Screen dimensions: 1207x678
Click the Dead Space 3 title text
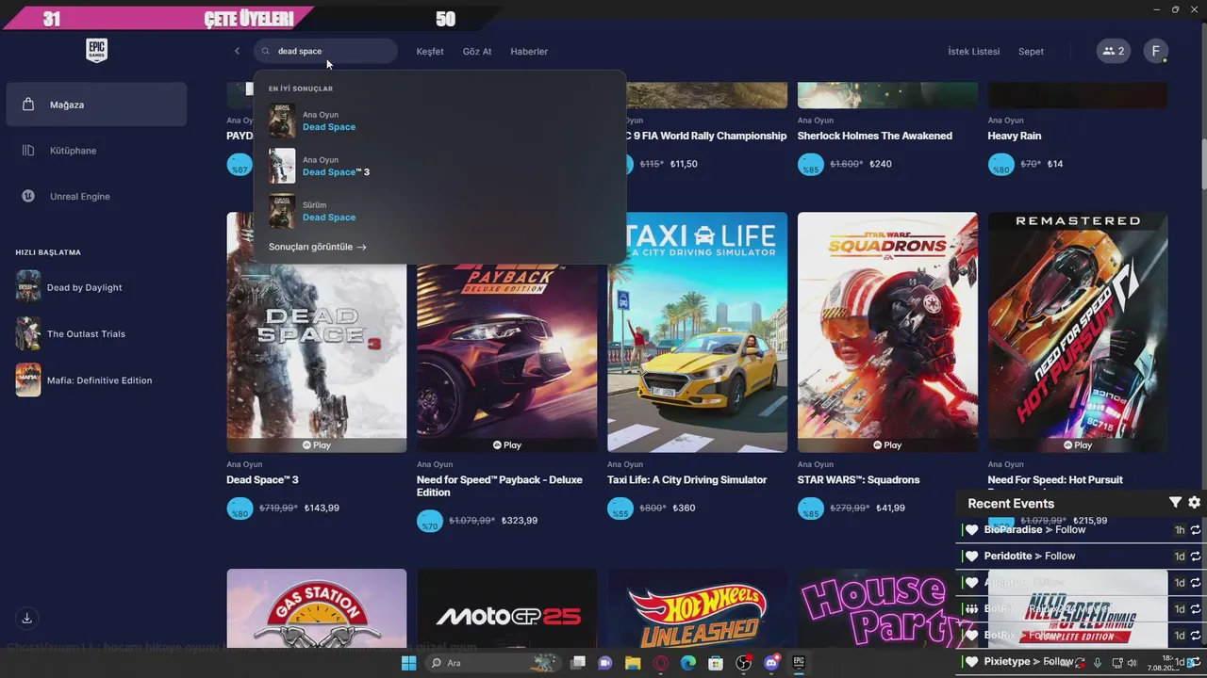pos(262,480)
